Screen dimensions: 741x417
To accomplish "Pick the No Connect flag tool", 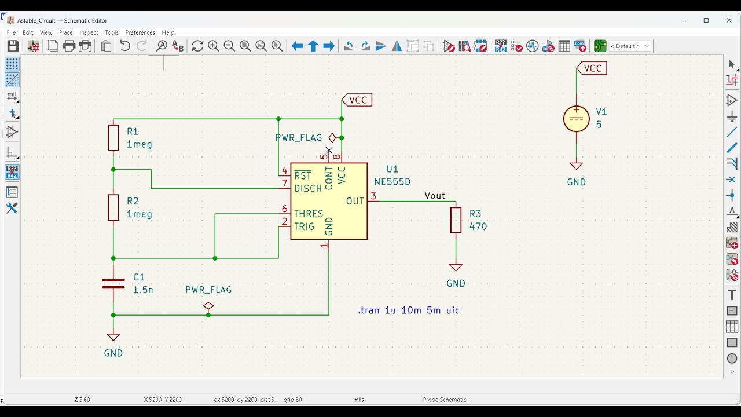I will point(732,180).
